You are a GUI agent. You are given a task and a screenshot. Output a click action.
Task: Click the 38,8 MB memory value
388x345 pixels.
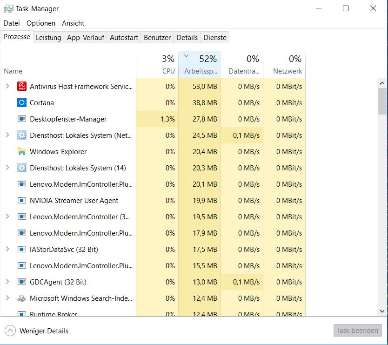pyautogui.click(x=205, y=103)
